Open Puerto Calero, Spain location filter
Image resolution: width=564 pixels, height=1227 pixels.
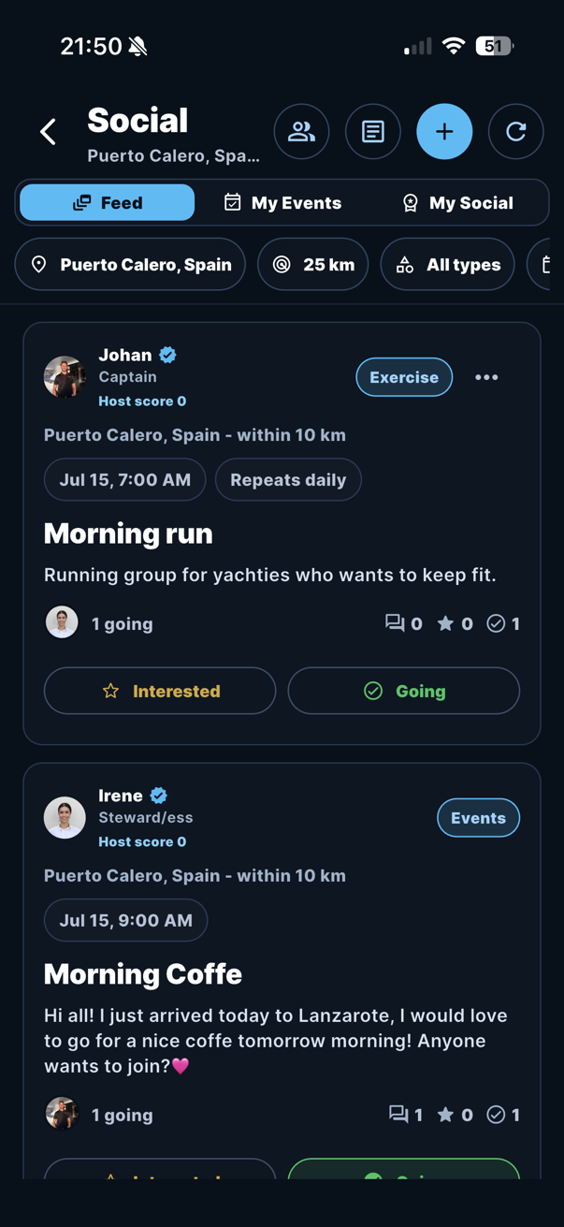pyautogui.click(x=130, y=265)
